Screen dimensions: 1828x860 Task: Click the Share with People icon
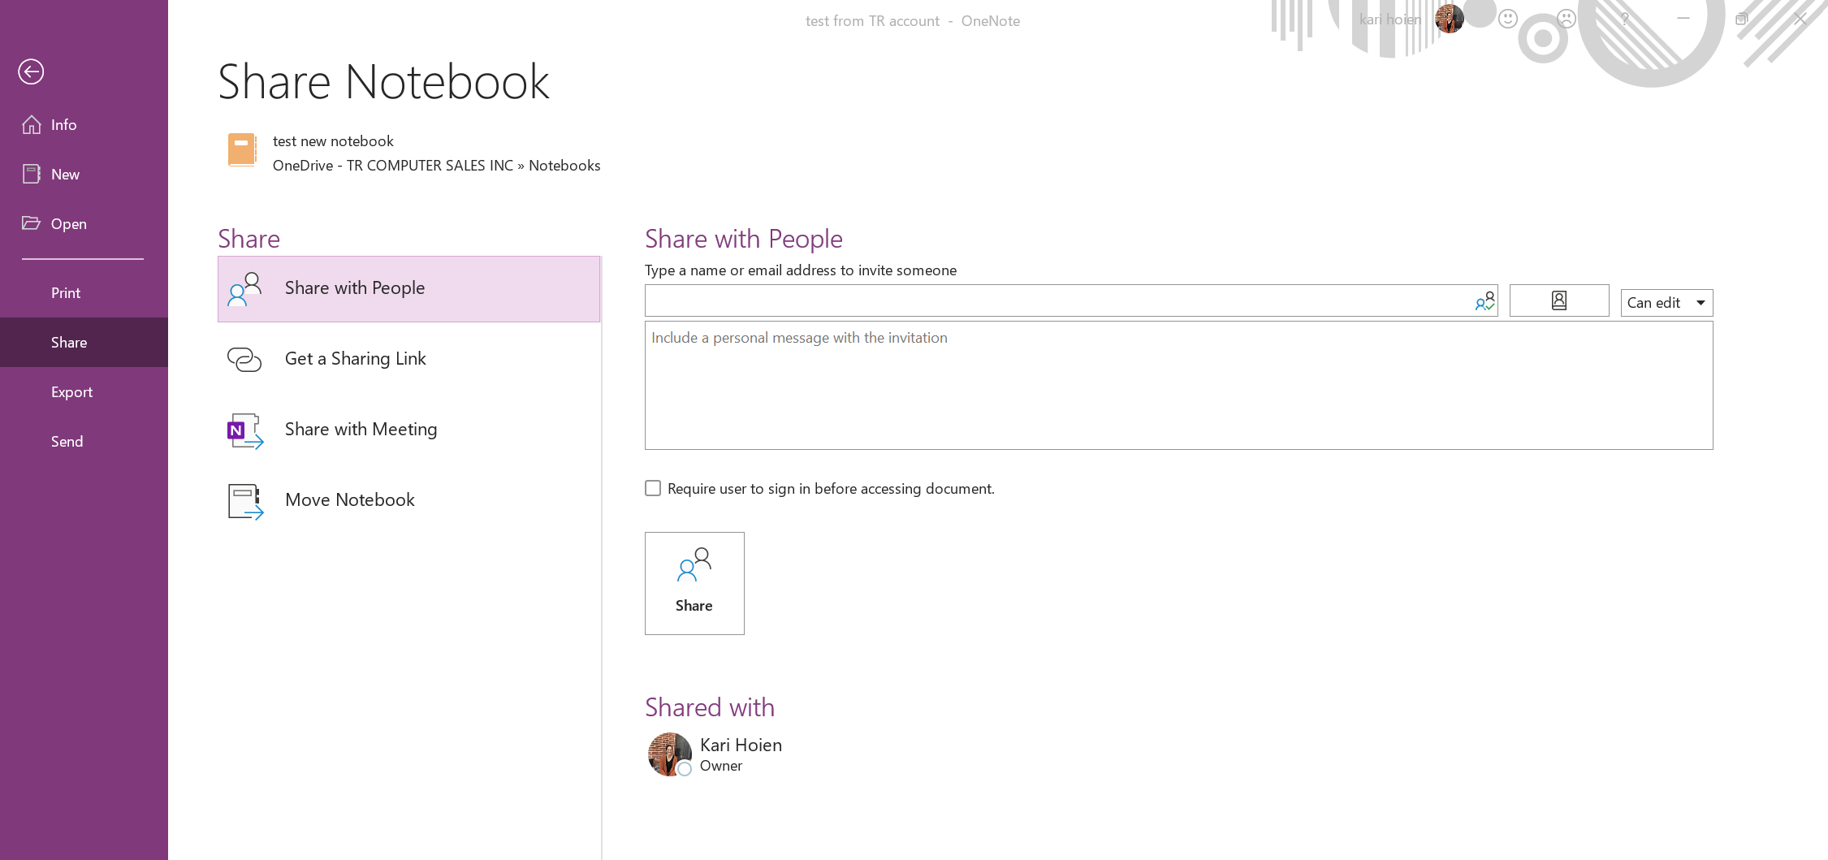pyautogui.click(x=244, y=288)
